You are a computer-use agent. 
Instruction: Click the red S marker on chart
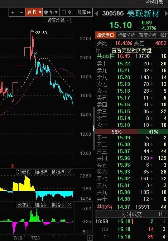click(13, 166)
